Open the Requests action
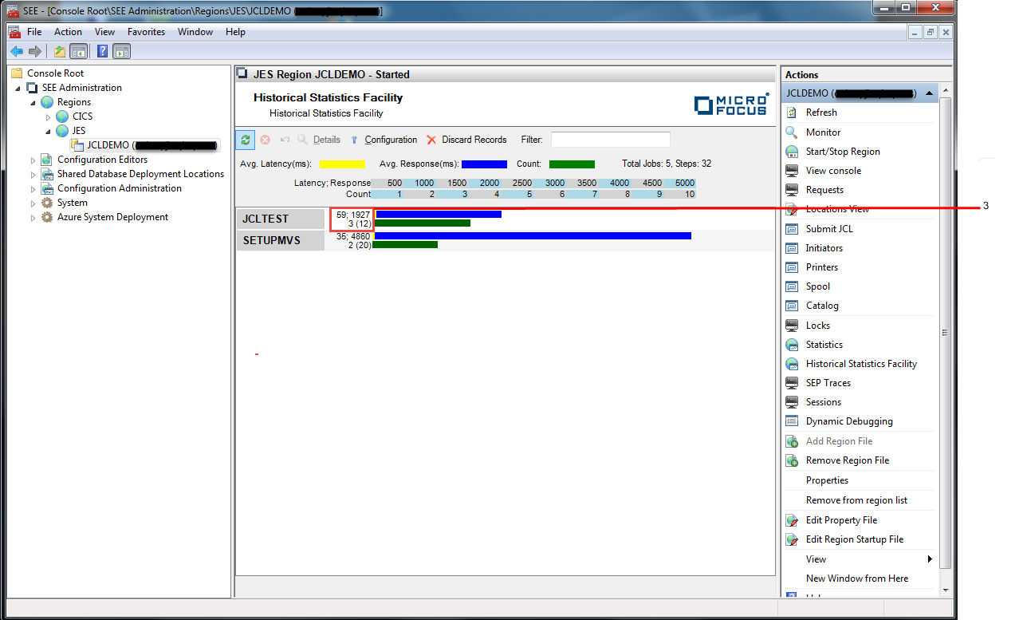 click(824, 190)
